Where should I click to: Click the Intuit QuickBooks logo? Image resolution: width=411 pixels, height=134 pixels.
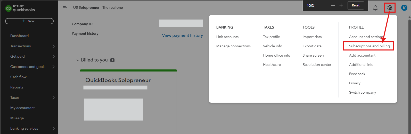point(20,8)
